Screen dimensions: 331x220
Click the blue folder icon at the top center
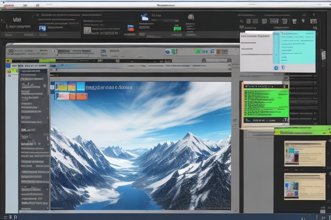pyautogui.click(x=145, y=17)
